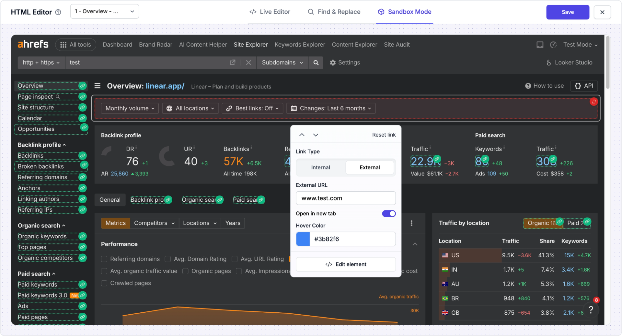The width and height of the screenshot is (622, 336).
Task: Check the Avg. URL Rating checkbox
Action: tap(235, 259)
